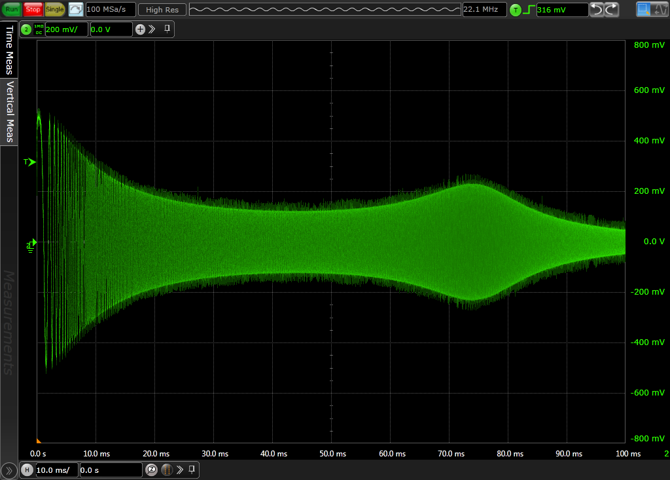Click the -600 mV vertical axis label
The height and width of the screenshot is (480, 670).
[x=648, y=393]
